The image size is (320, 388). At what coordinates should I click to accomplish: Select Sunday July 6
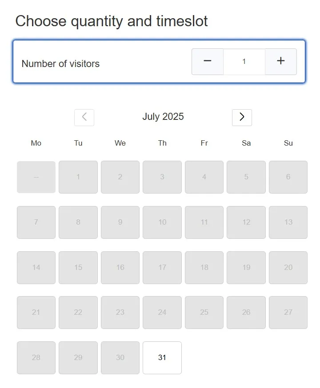coord(288,177)
